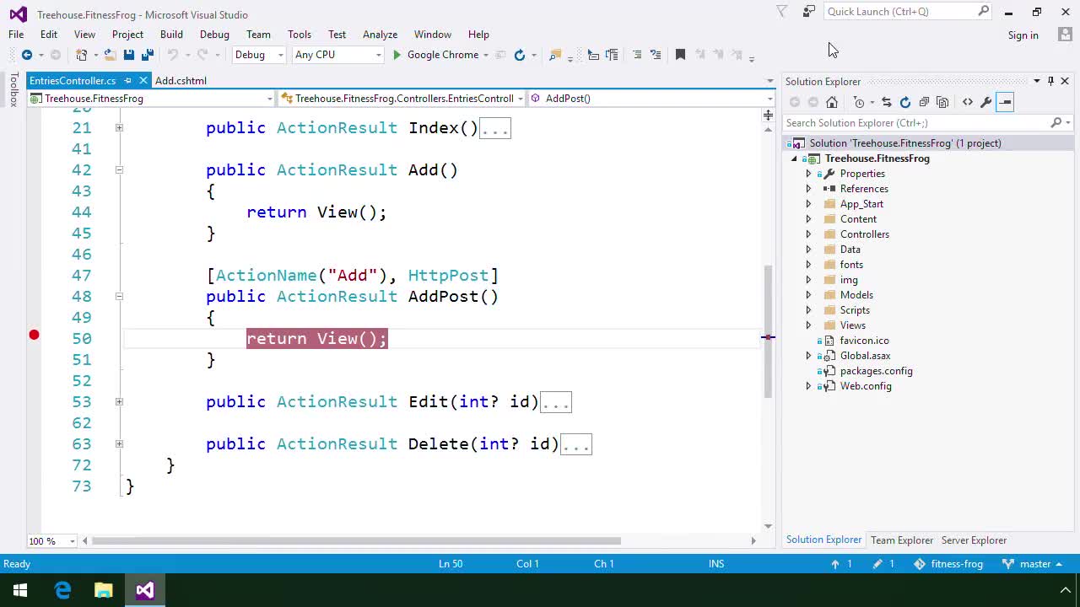Open File Explorer from the taskbar
This screenshot has height=607, width=1080.
click(104, 590)
